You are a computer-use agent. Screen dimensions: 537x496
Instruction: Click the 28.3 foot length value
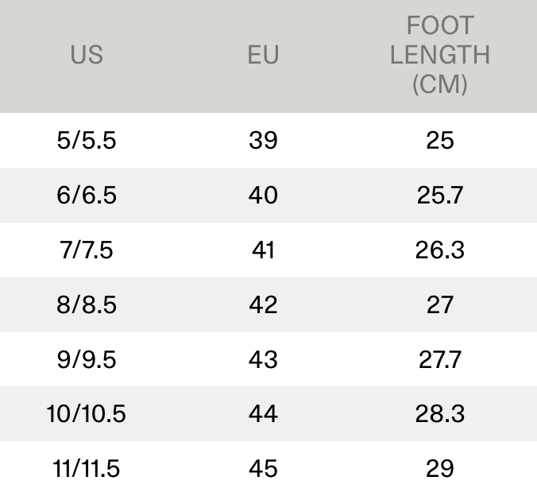(439, 414)
